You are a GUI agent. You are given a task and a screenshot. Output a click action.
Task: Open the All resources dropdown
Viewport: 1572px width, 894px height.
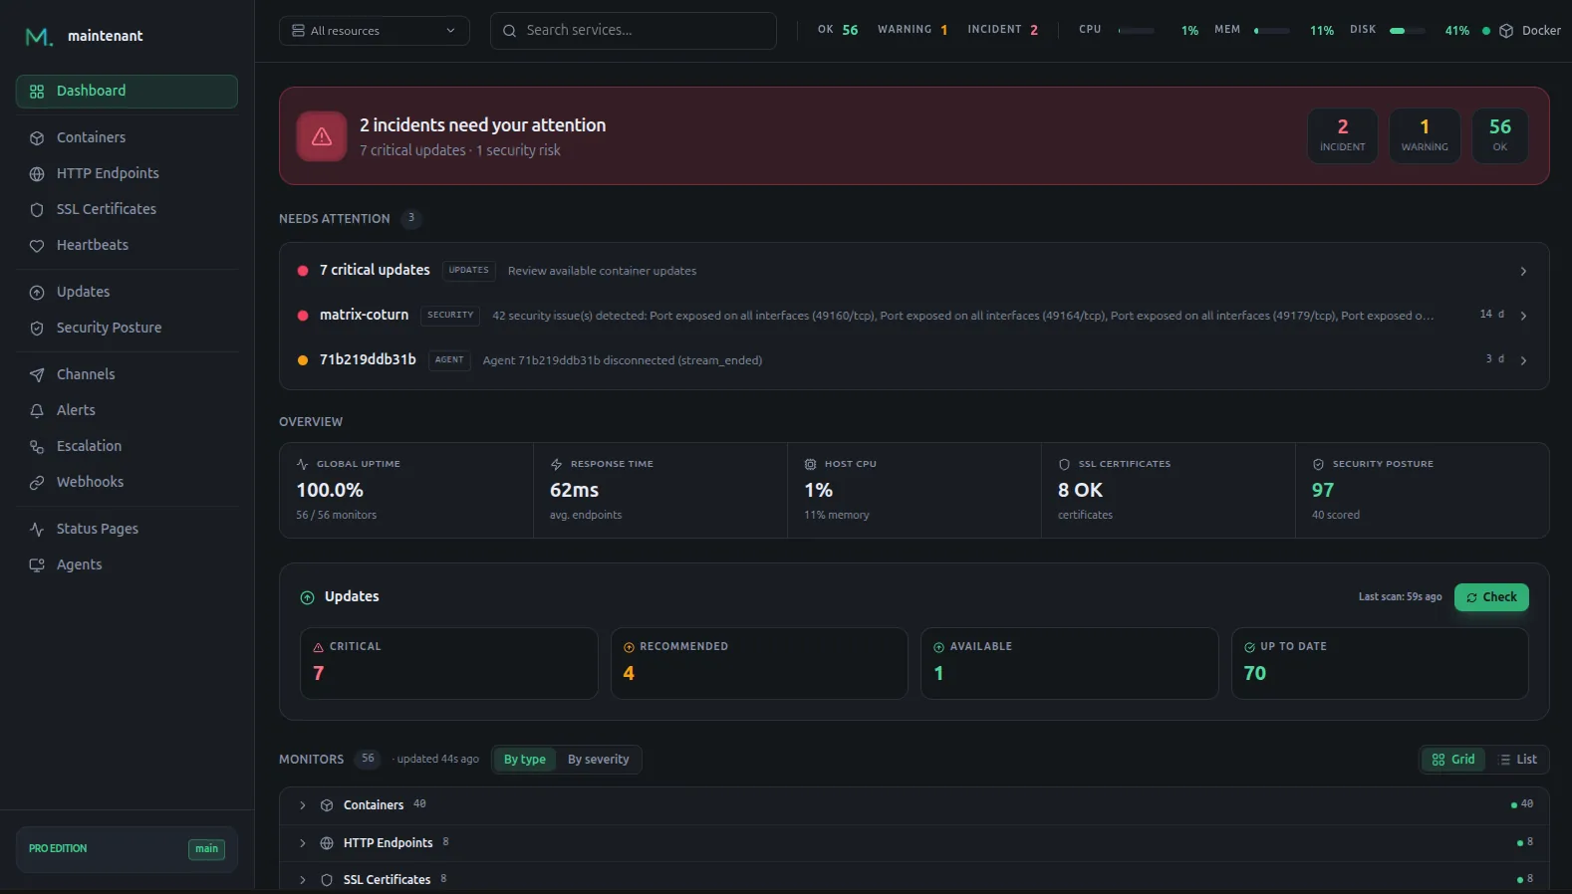[374, 31]
